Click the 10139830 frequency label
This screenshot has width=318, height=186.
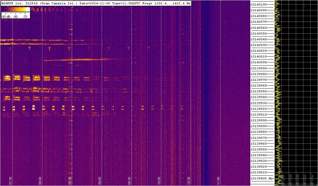[x=259, y=161]
